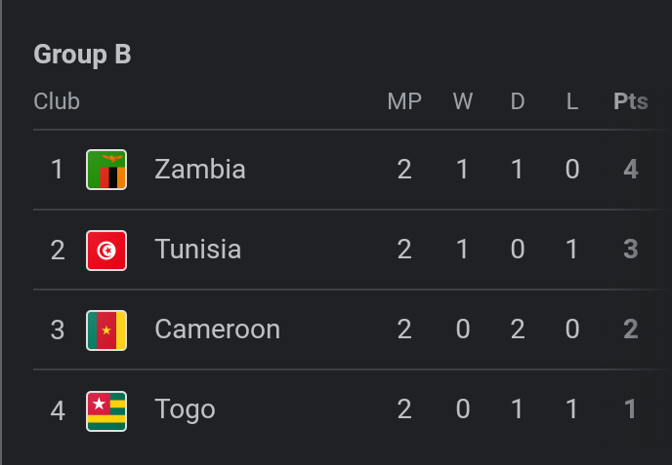Click Cameroon's draws value 2
Image resolution: width=672 pixels, height=465 pixels.
[518, 329]
